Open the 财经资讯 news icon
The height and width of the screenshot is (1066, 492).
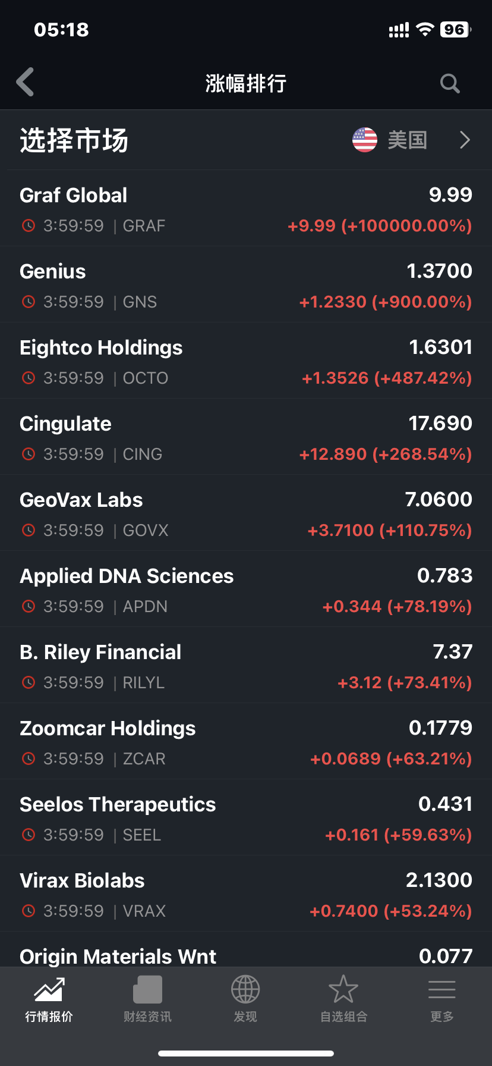(x=147, y=990)
